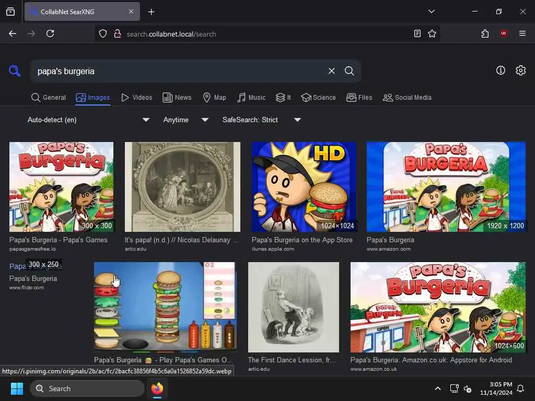This screenshot has height=401, width=535.
Task: Click the SearXNG logo magnifier icon
Action: pyautogui.click(x=14, y=71)
